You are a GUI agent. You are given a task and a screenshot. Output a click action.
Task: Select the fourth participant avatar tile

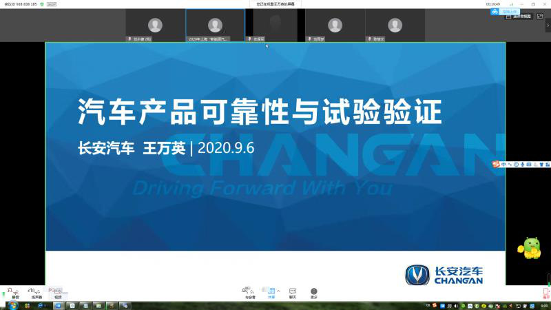point(335,25)
